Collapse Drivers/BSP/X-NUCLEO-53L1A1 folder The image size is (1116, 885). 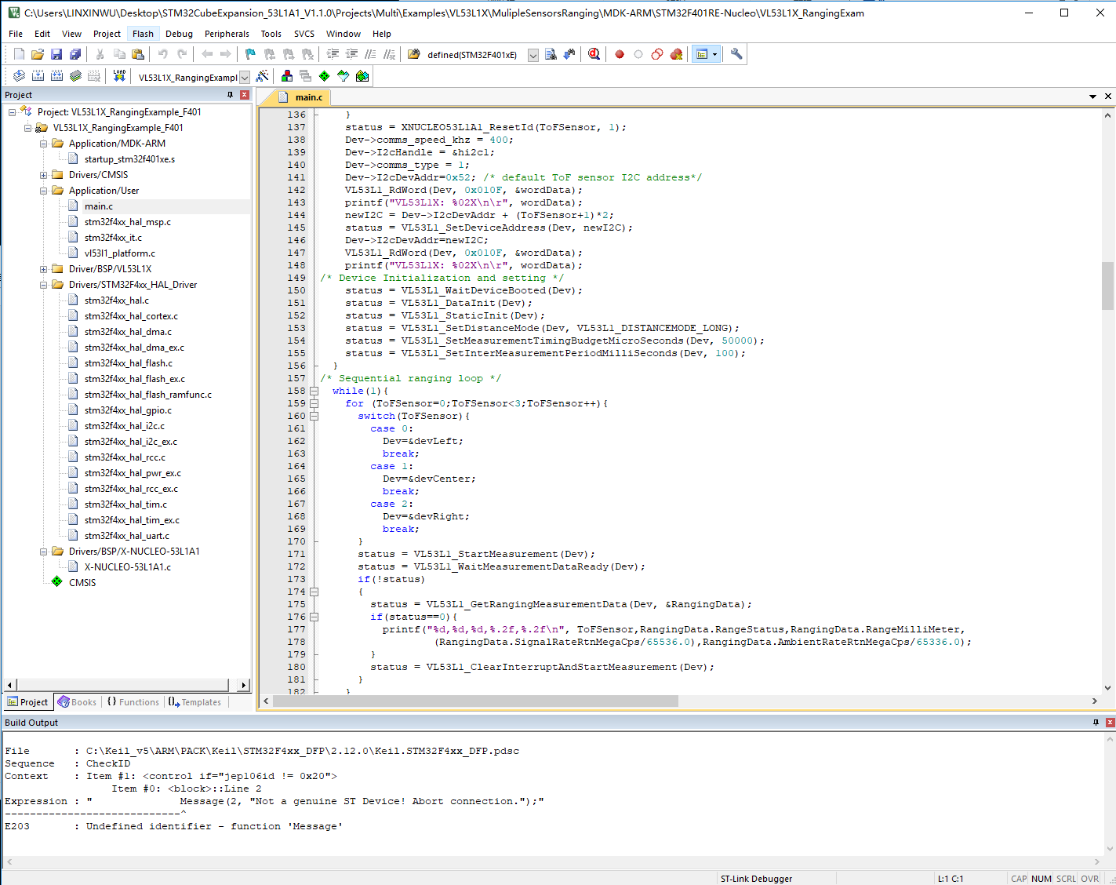[44, 552]
